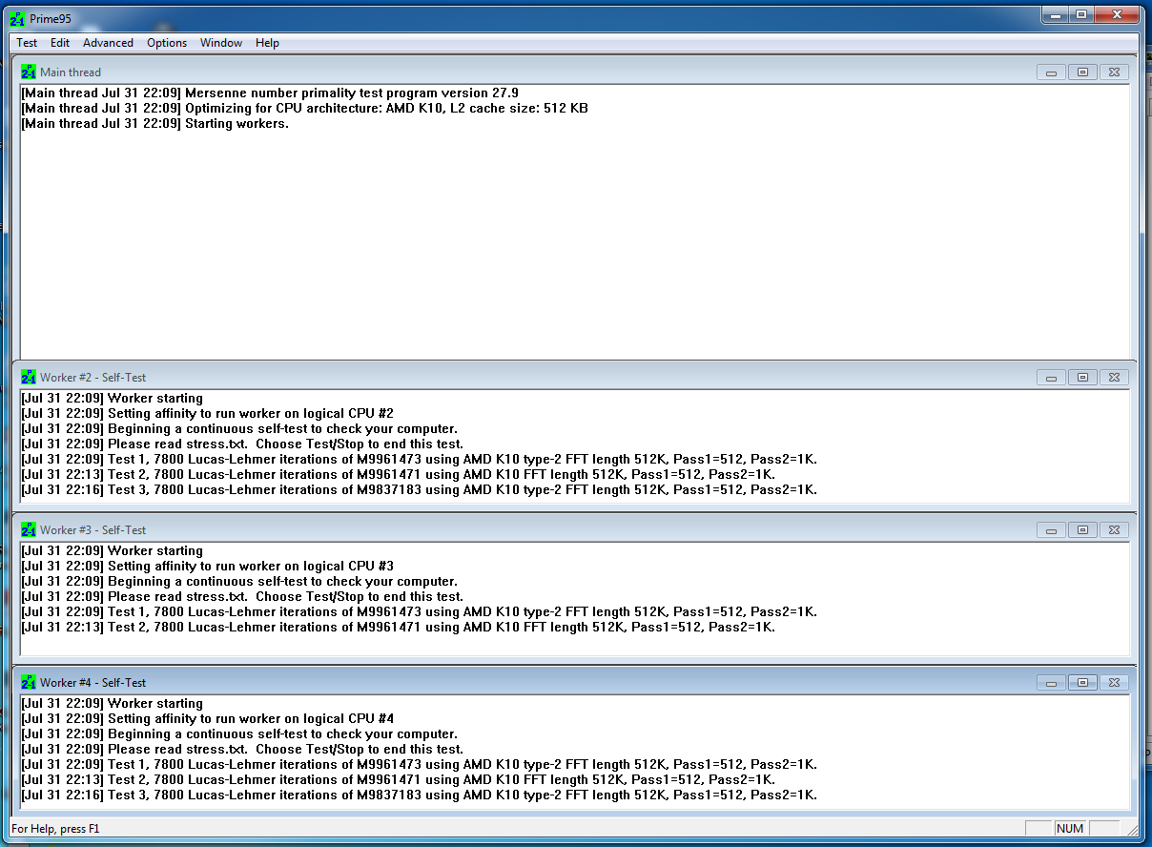
Task: Click the Worker #4 window icon
Action: (x=29, y=682)
